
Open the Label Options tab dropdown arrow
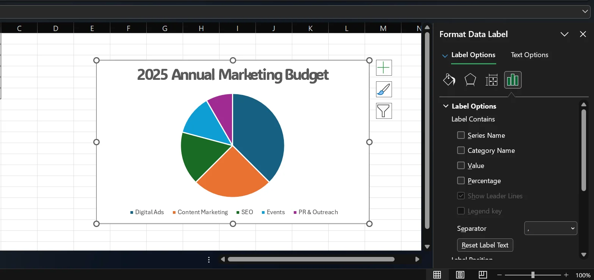click(445, 56)
